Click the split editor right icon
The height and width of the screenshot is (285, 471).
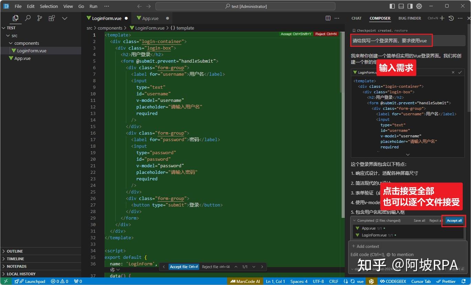click(x=328, y=18)
